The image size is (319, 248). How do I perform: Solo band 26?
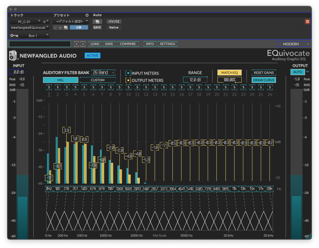tap(270, 87)
